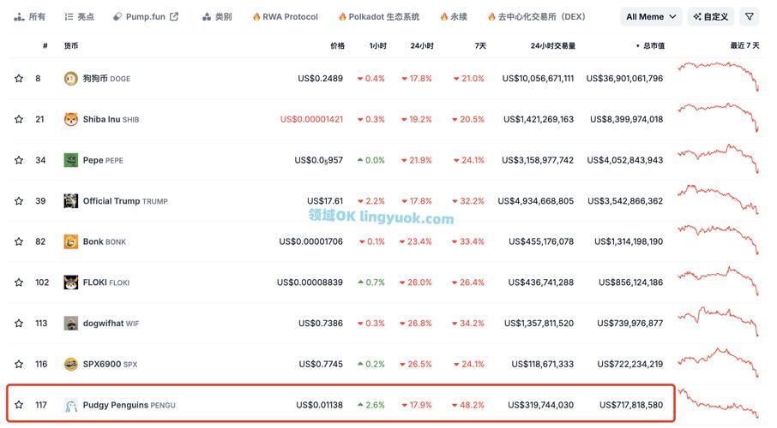The height and width of the screenshot is (428, 777).
Task: Click the Official Trump coin logo
Action: click(x=71, y=201)
